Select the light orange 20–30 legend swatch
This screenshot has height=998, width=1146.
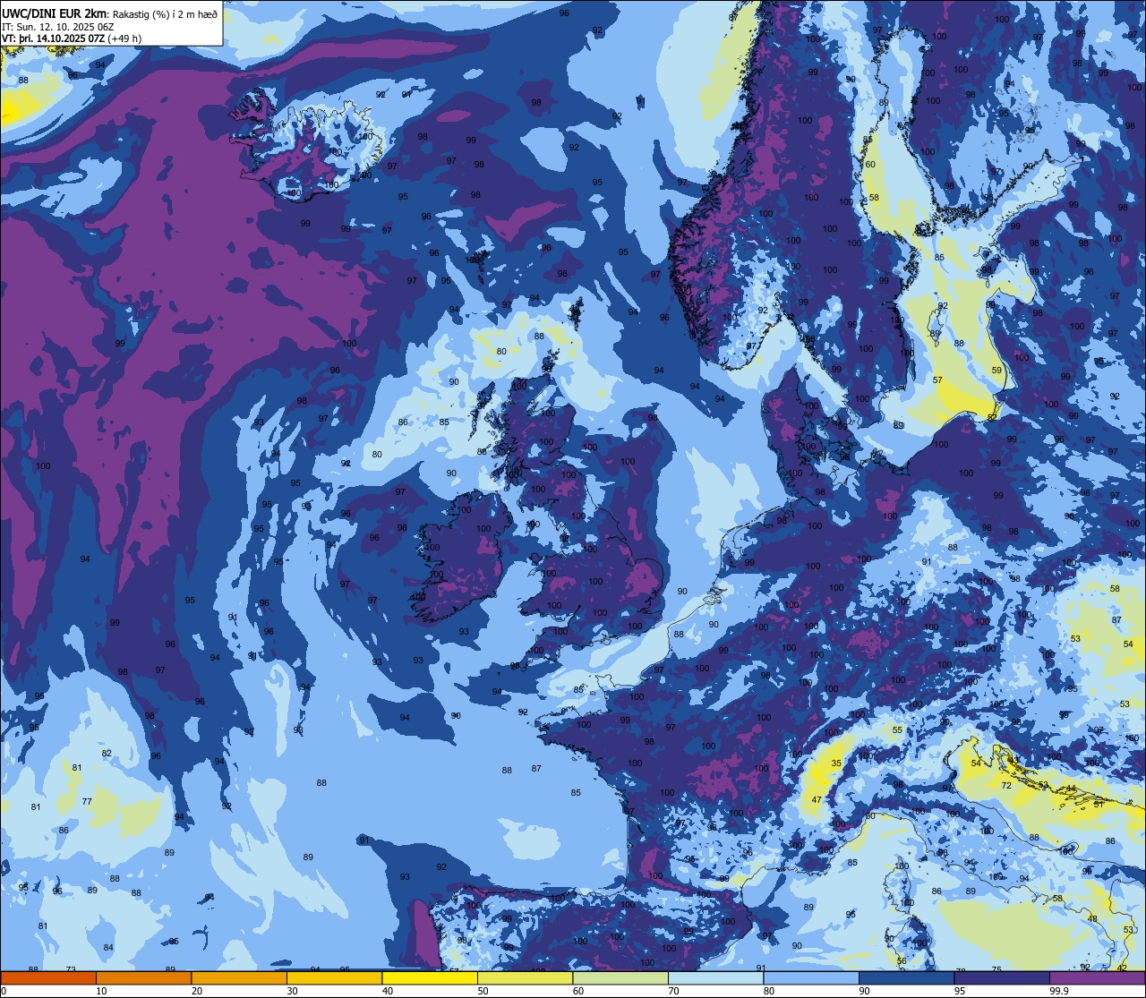pos(239,978)
